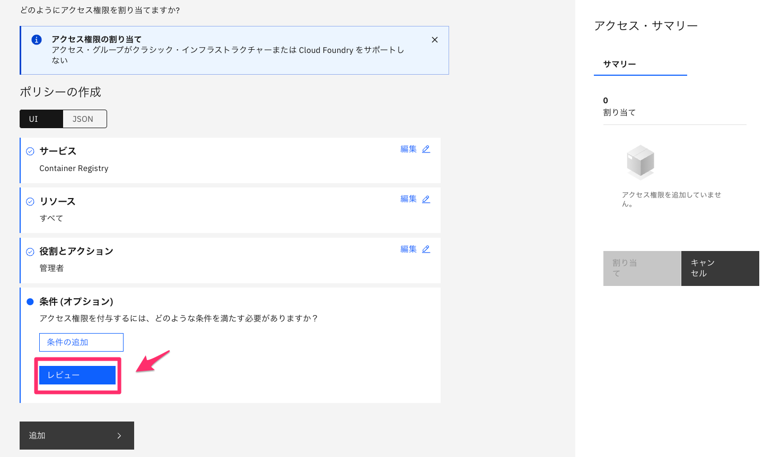772x457 pixels.
Task: Dismiss the アクセス権限の割り当て notification
Action: 434,39
